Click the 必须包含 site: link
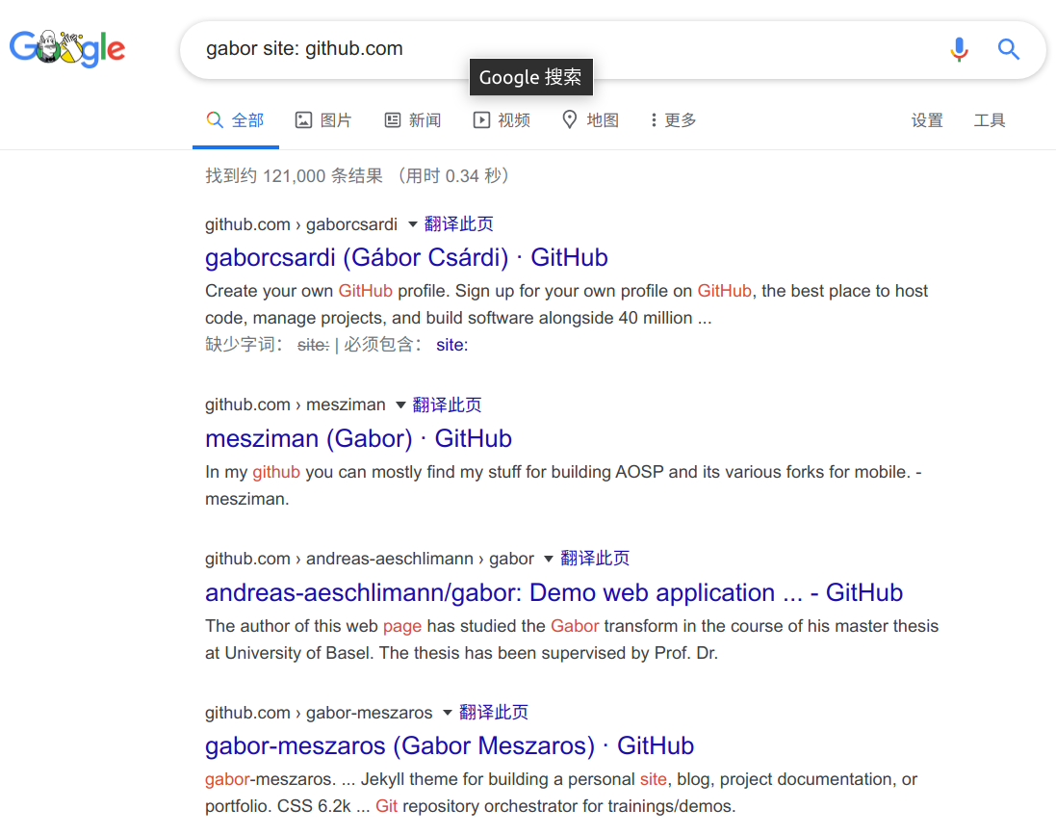This screenshot has height=835, width=1056. (x=451, y=345)
